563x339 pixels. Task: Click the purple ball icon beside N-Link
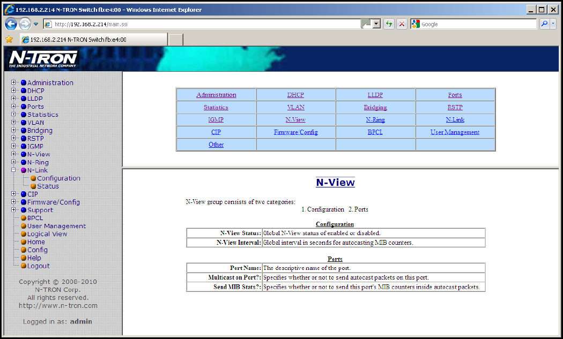pyautogui.click(x=24, y=170)
